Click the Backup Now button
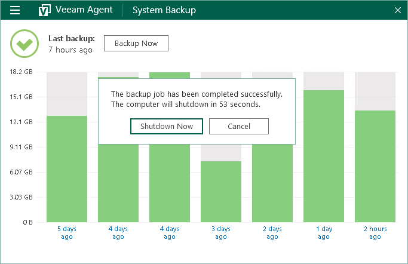Viewport: 408px width, 264px height. pos(136,43)
